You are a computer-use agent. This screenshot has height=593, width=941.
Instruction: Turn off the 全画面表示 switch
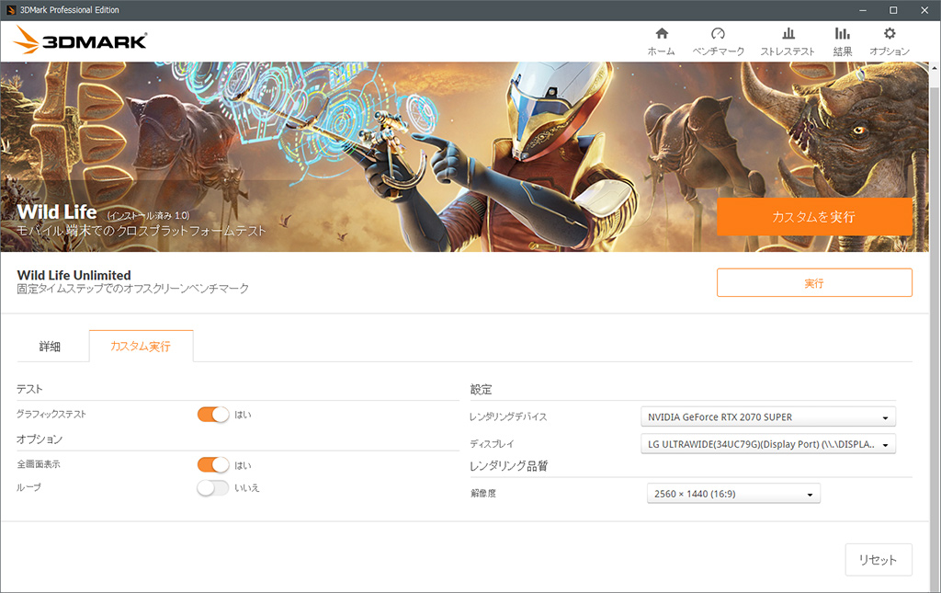pyautogui.click(x=213, y=465)
